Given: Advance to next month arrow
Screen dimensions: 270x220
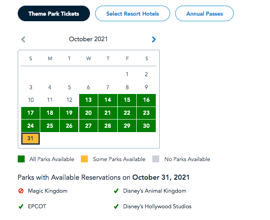Looking at the screenshot, I should pyautogui.click(x=154, y=39).
